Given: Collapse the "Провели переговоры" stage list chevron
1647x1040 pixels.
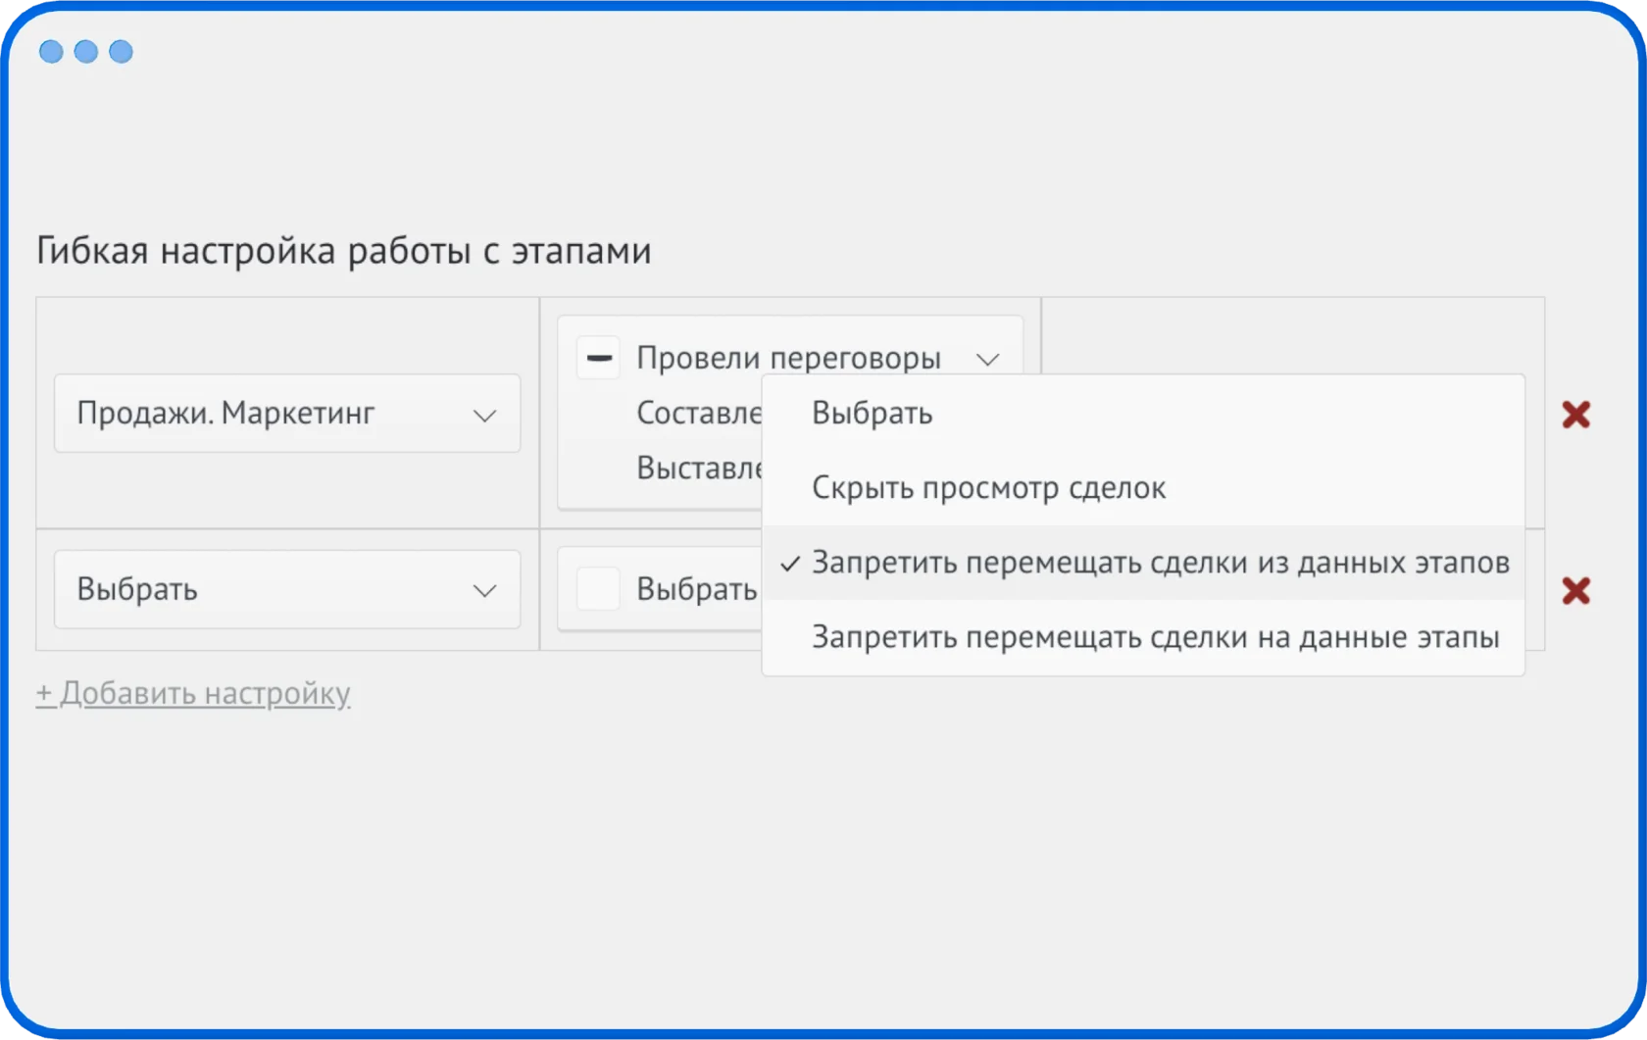Looking at the screenshot, I should click(989, 358).
